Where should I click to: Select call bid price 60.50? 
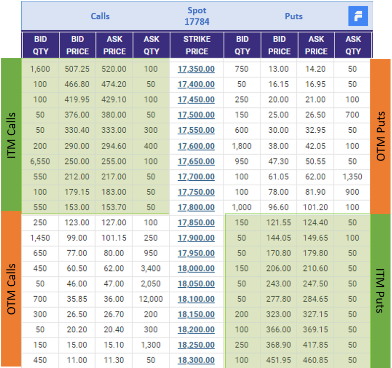77,268
